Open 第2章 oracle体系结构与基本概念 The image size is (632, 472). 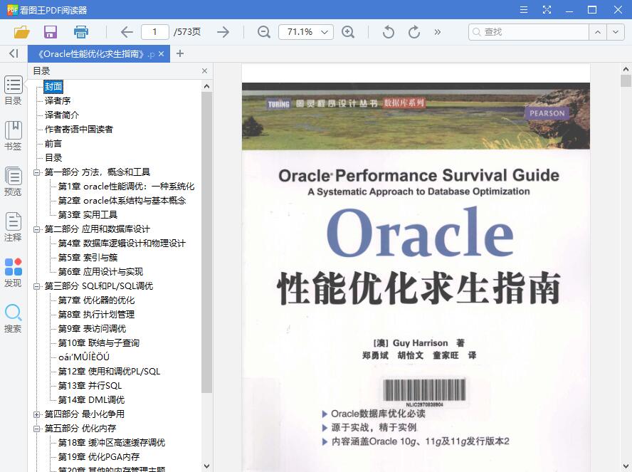pos(122,200)
